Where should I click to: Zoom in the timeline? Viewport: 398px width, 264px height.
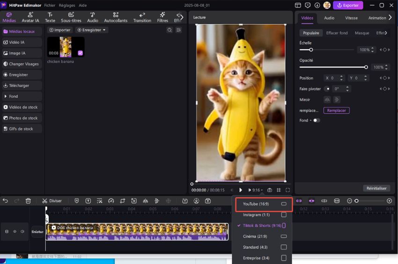point(390,201)
